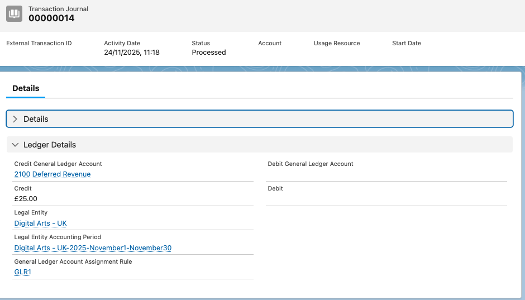Switch to the Details tab

click(26, 88)
